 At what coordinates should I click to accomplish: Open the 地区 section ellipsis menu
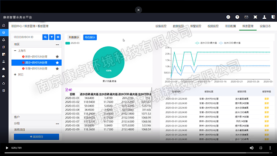click(x=58, y=44)
